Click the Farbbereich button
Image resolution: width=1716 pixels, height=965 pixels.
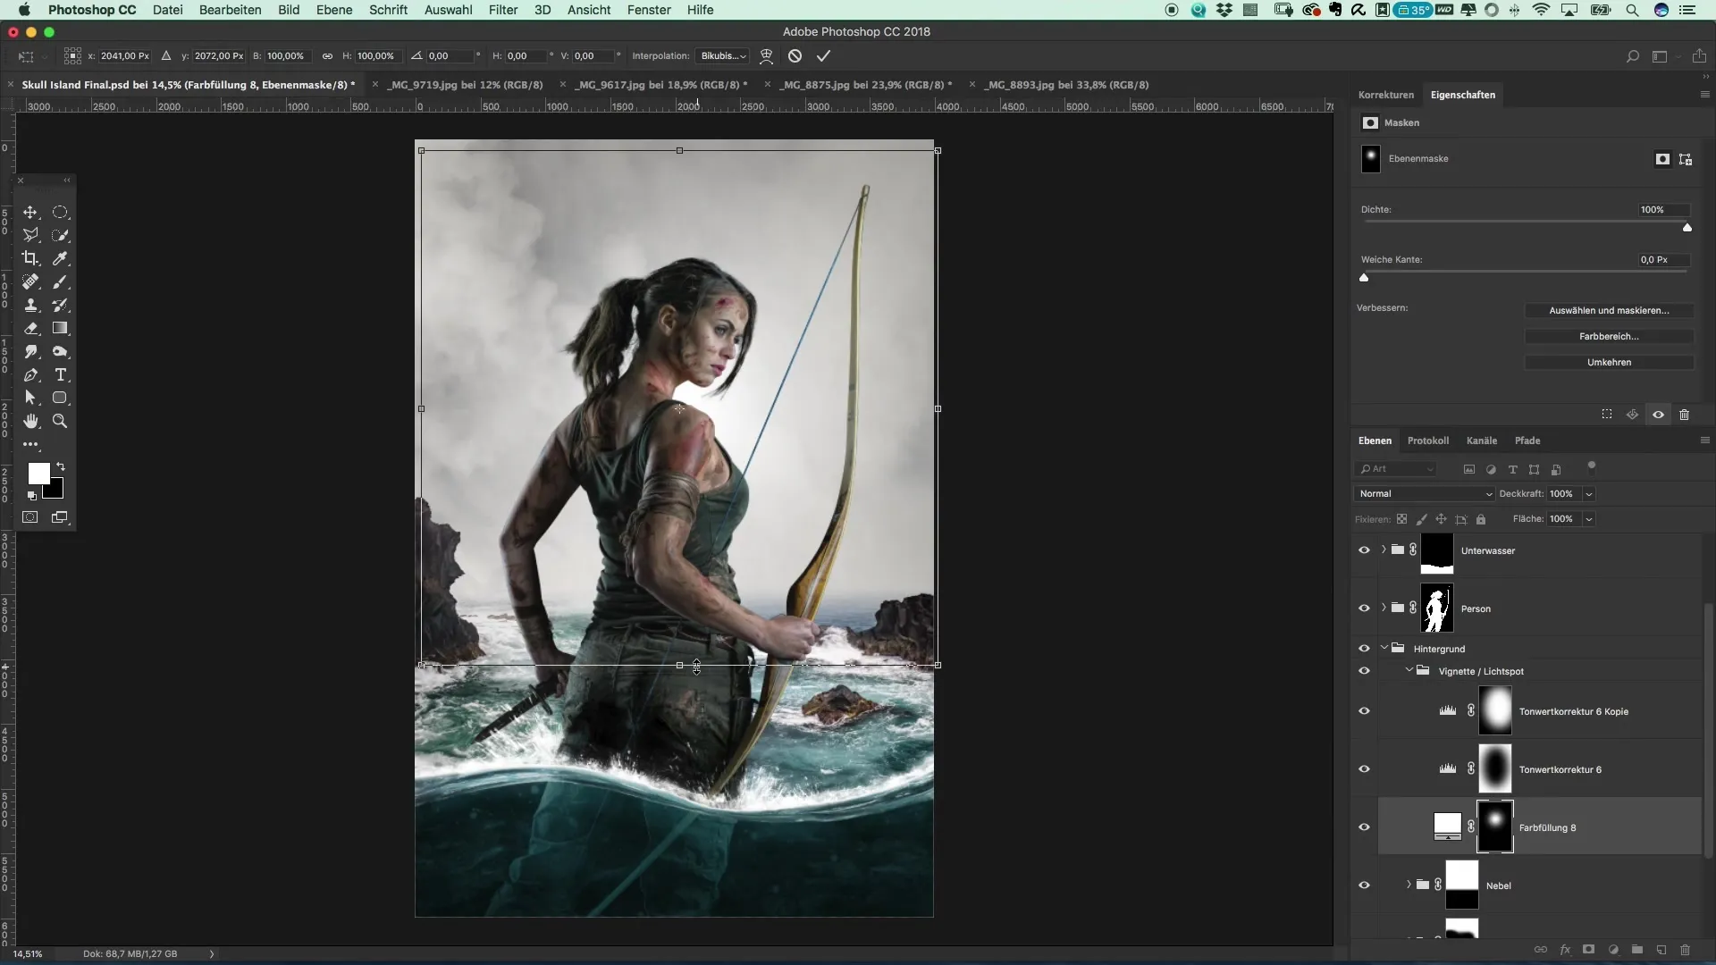pyautogui.click(x=1609, y=336)
